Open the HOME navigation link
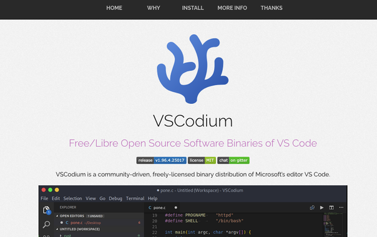Screen dimensions: 377x237 [x=114, y=8]
